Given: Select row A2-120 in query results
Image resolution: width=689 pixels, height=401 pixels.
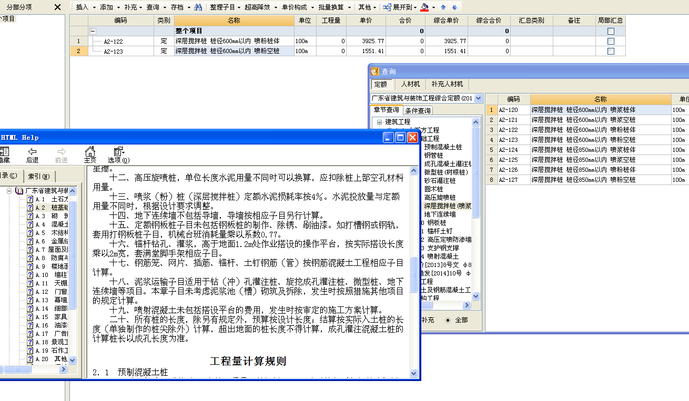Looking at the screenshot, I should 587,110.
